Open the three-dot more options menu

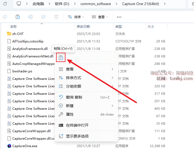coord(119,17)
